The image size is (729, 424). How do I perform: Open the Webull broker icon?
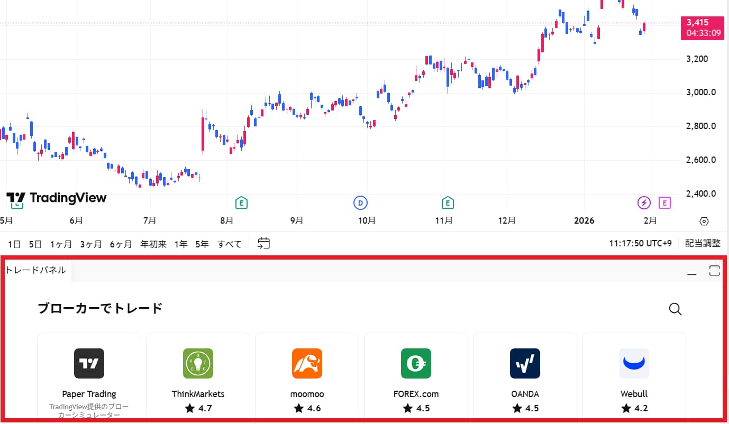pyautogui.click(x=634, y=363)
